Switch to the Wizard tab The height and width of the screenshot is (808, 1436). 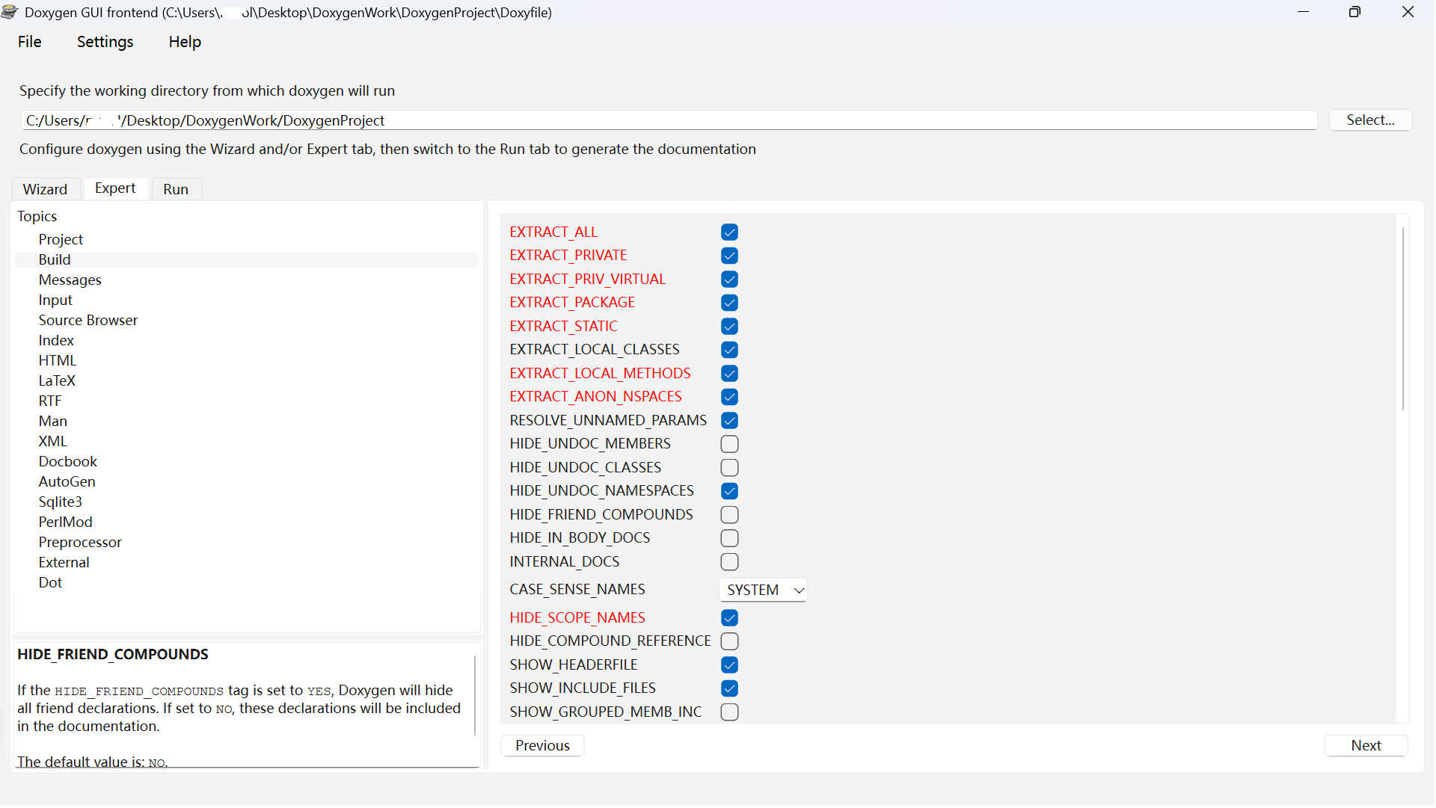point(45,189)
